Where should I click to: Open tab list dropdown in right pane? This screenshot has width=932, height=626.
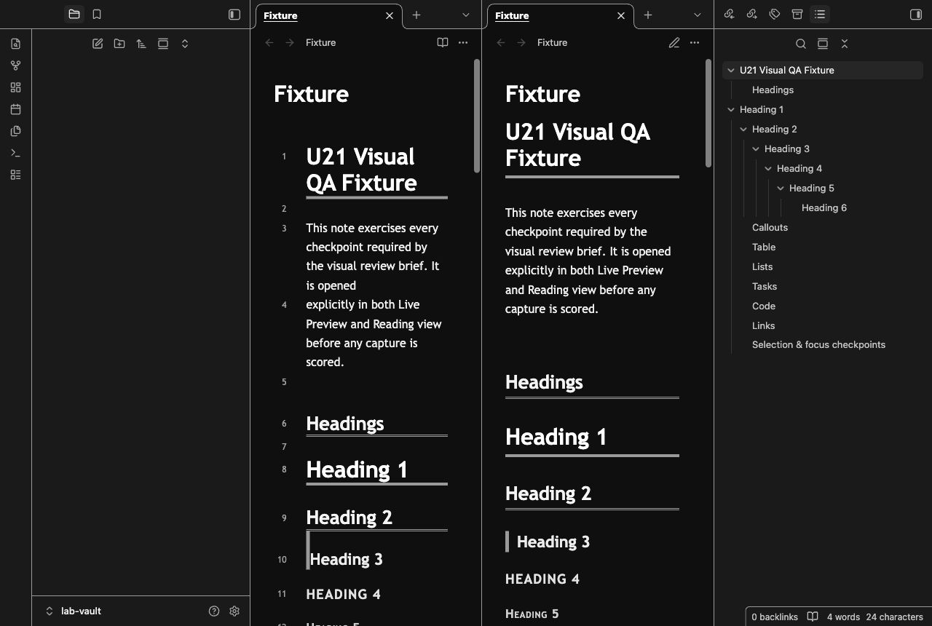coord(698,15)
